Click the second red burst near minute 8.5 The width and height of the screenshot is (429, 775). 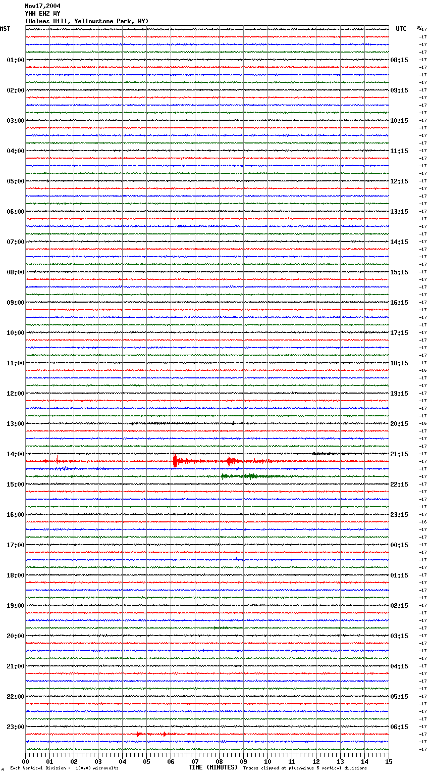231,461
